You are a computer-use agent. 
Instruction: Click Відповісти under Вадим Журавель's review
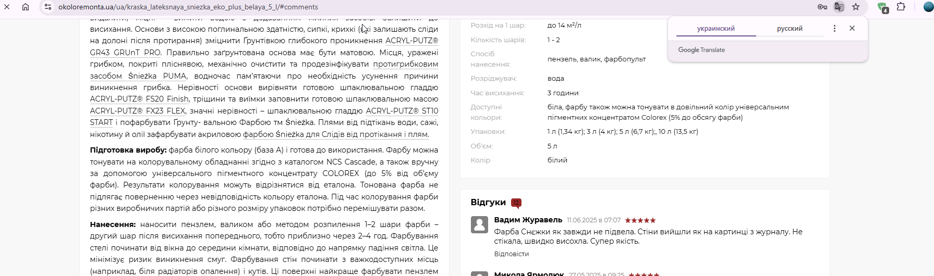tap(512, 254)
